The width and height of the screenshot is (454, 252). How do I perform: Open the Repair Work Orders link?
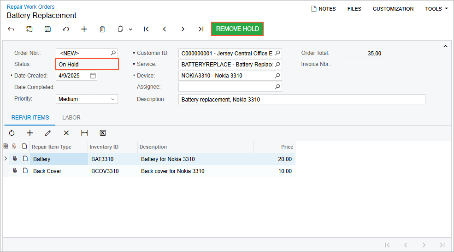[30, 7]
